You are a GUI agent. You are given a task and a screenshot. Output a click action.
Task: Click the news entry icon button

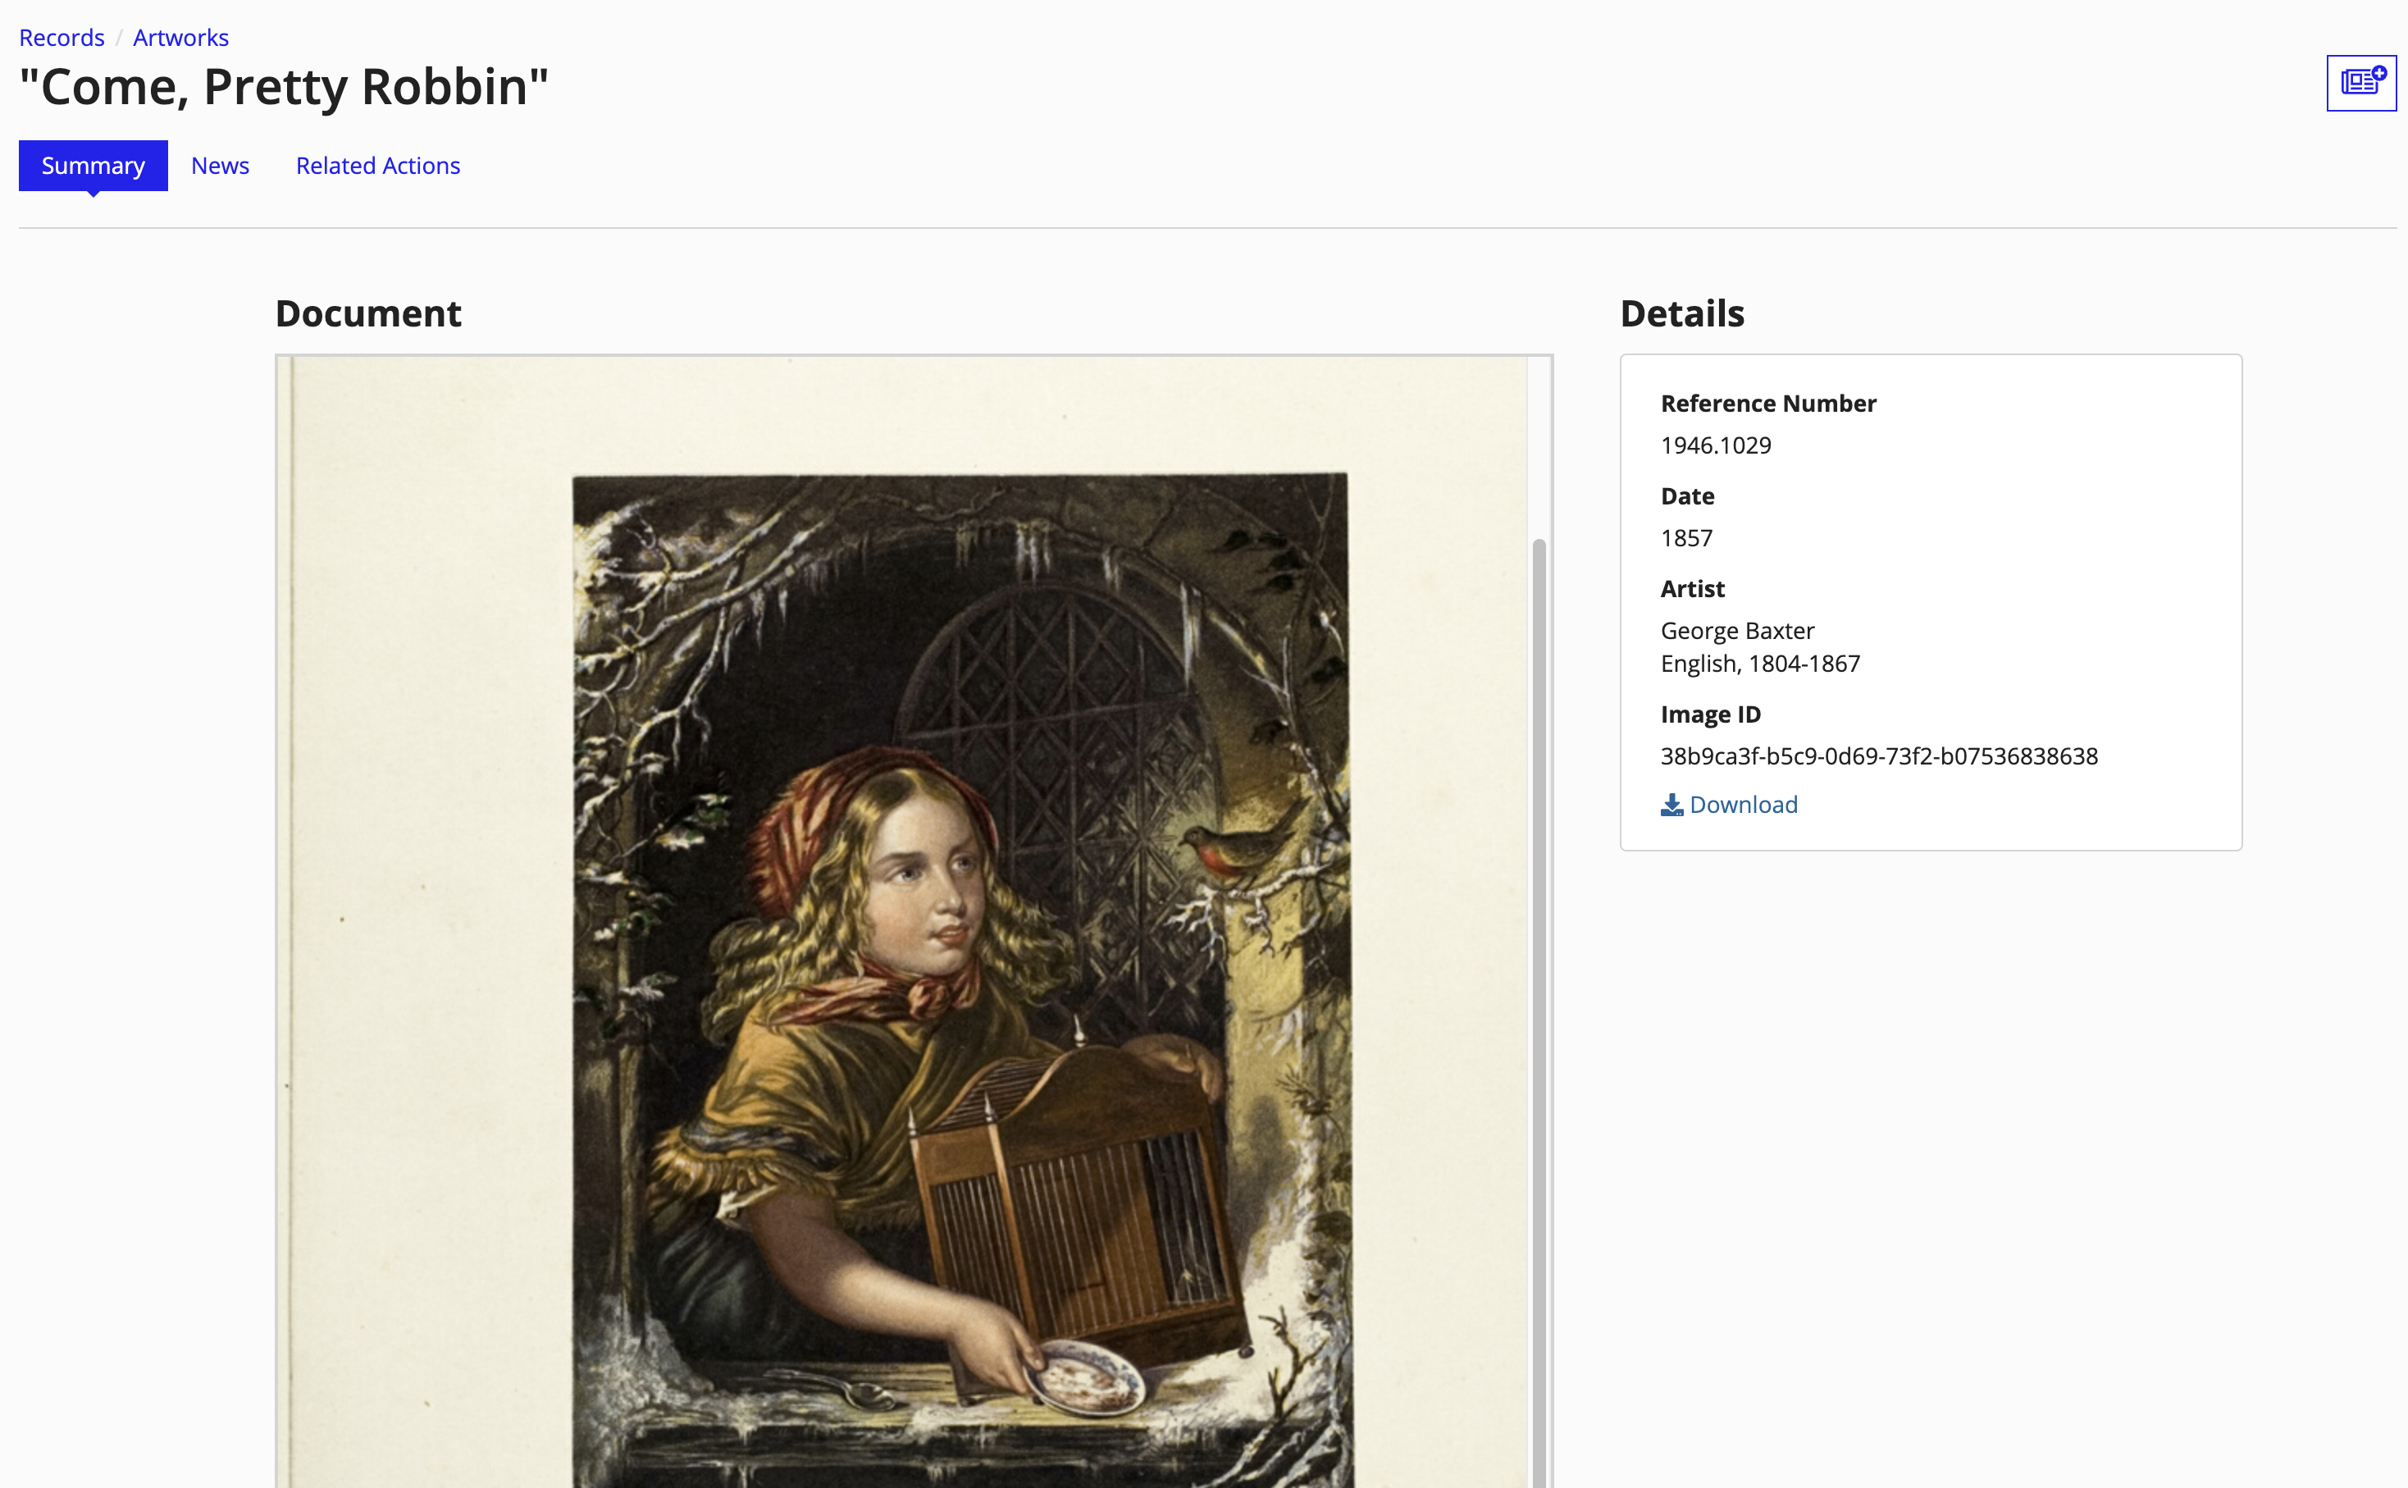click(2360, 83)
